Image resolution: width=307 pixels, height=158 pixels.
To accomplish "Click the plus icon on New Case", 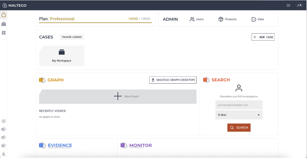I will tap(255, 37).
